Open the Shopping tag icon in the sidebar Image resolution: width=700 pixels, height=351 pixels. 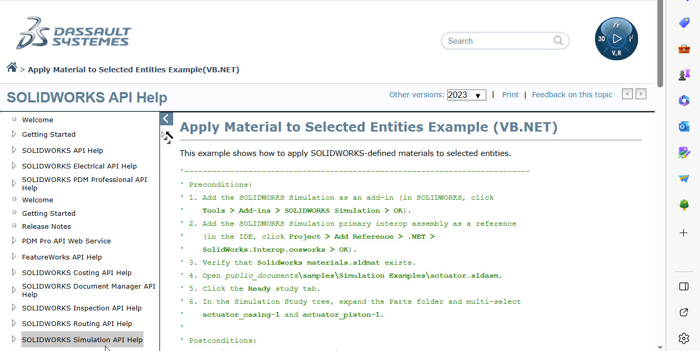click(683, 22)
